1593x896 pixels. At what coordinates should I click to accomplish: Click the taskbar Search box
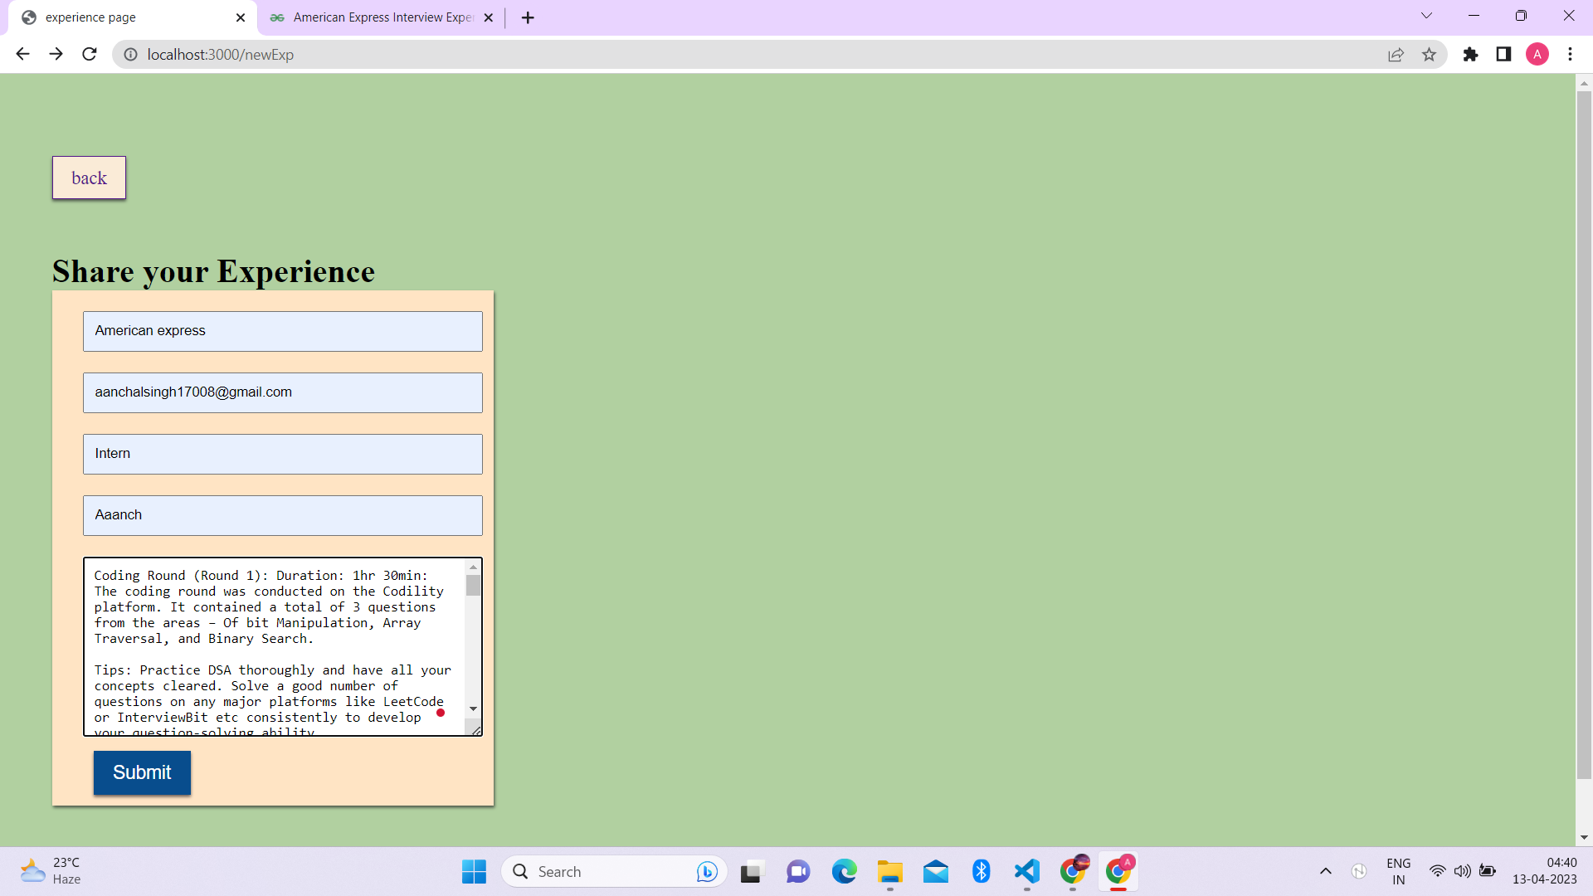[x=614, y=871]
